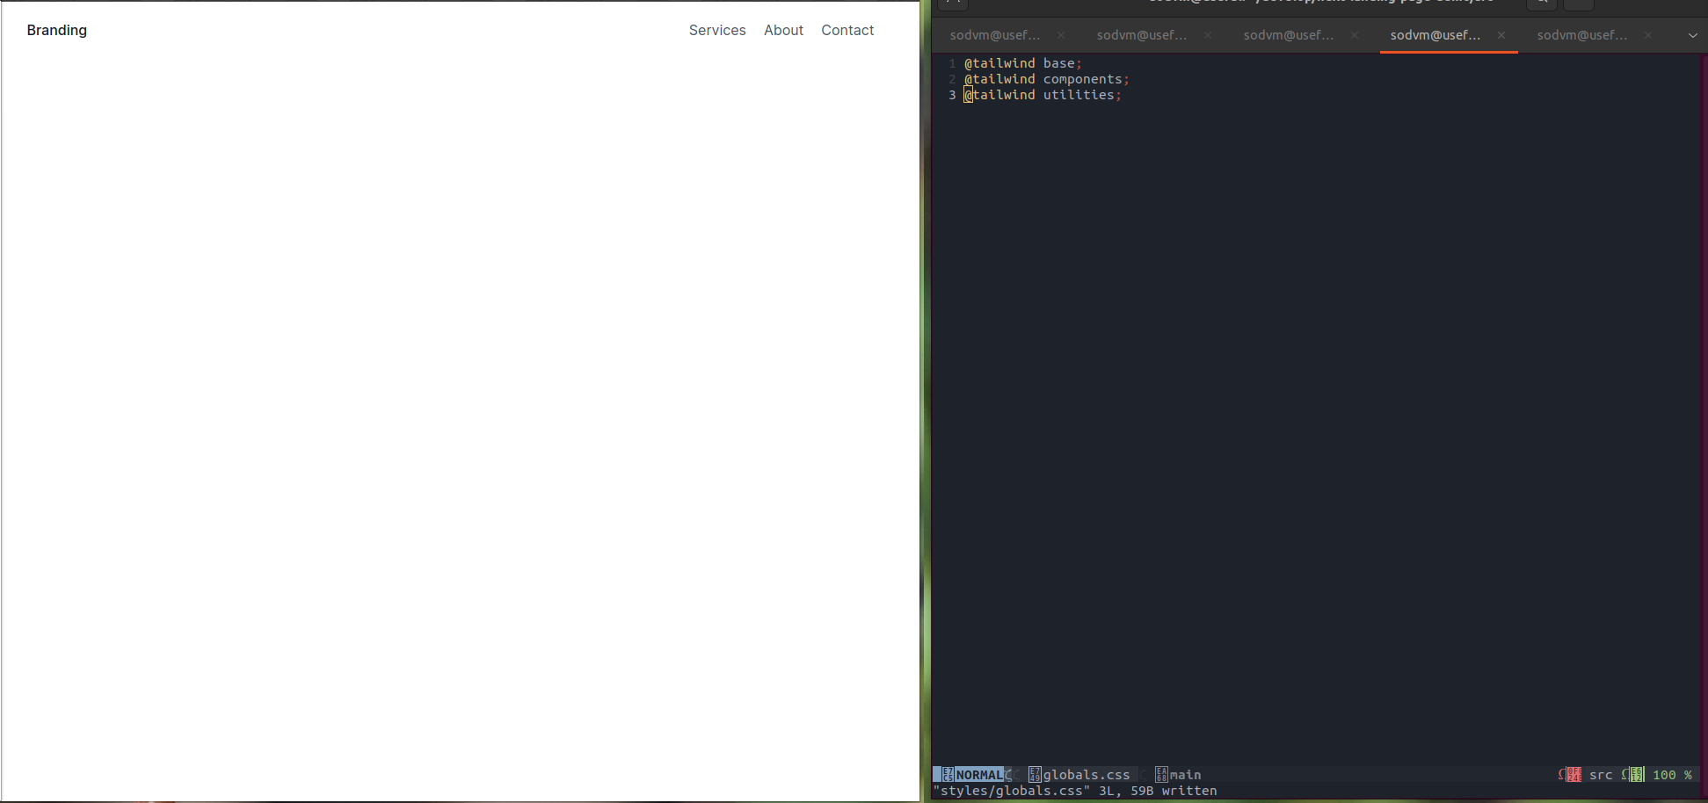
Task: Click the line number 1 in vim gutter
Action: [952, 63]
